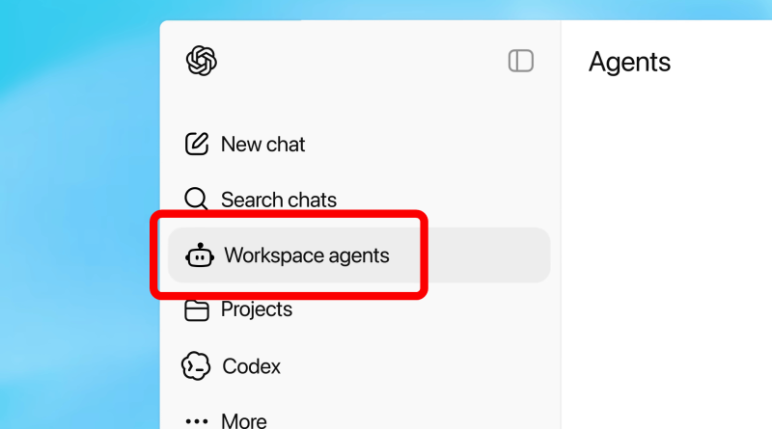
Task: Start a conversation via New chat label
Action: (262, 145)
